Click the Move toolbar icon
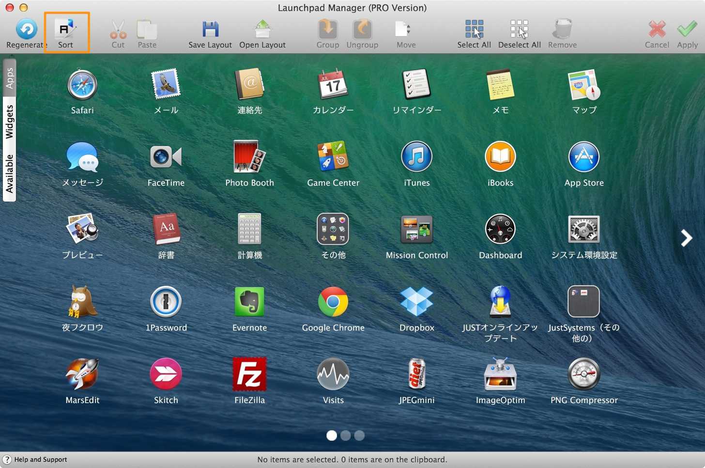705x468 pixels. point(403,30)
